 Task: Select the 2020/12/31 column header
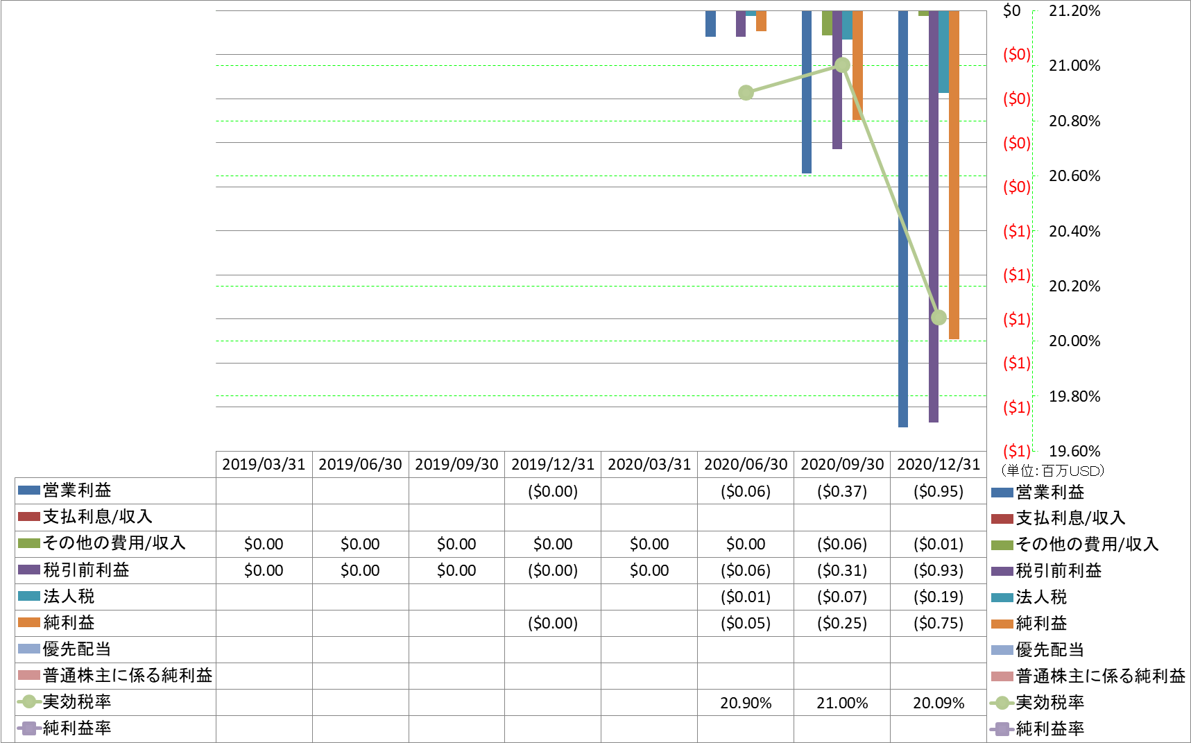pos(939,464)
